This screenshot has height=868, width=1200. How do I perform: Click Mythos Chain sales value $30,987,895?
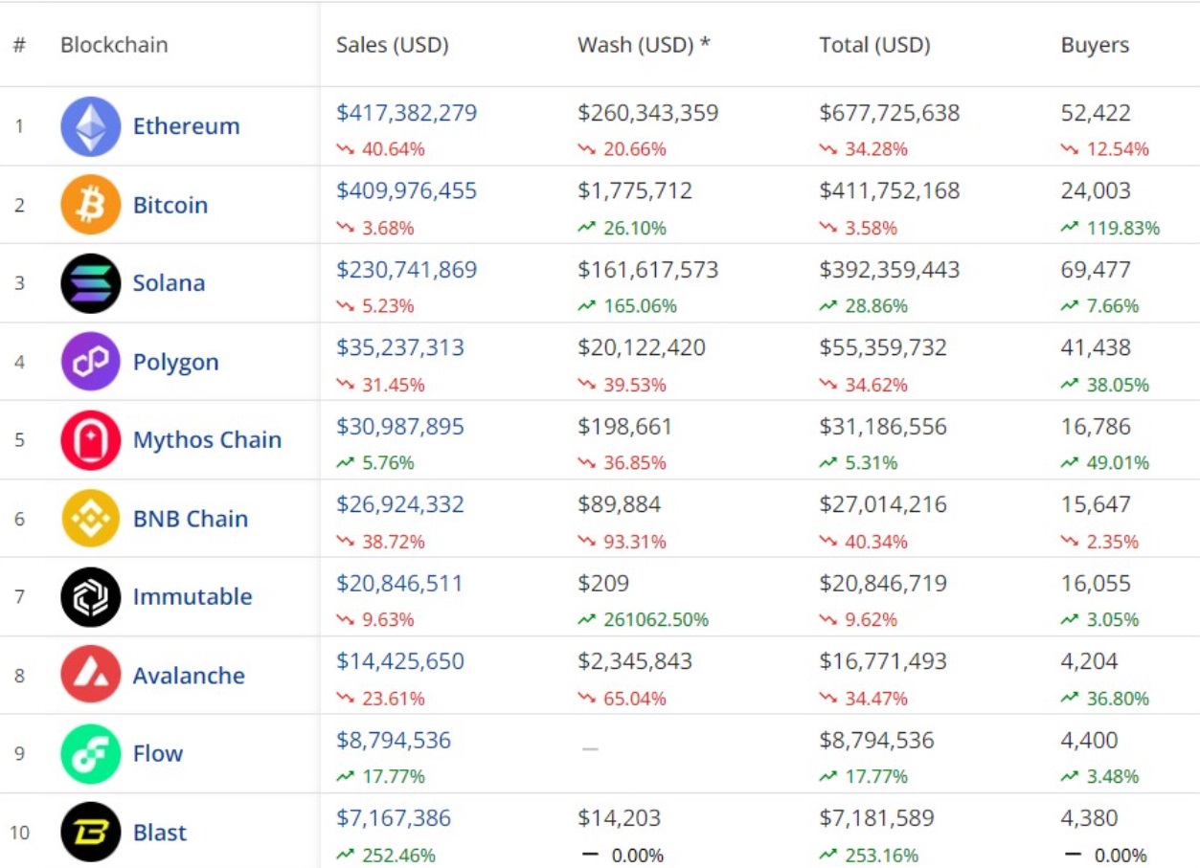(400, 427)
